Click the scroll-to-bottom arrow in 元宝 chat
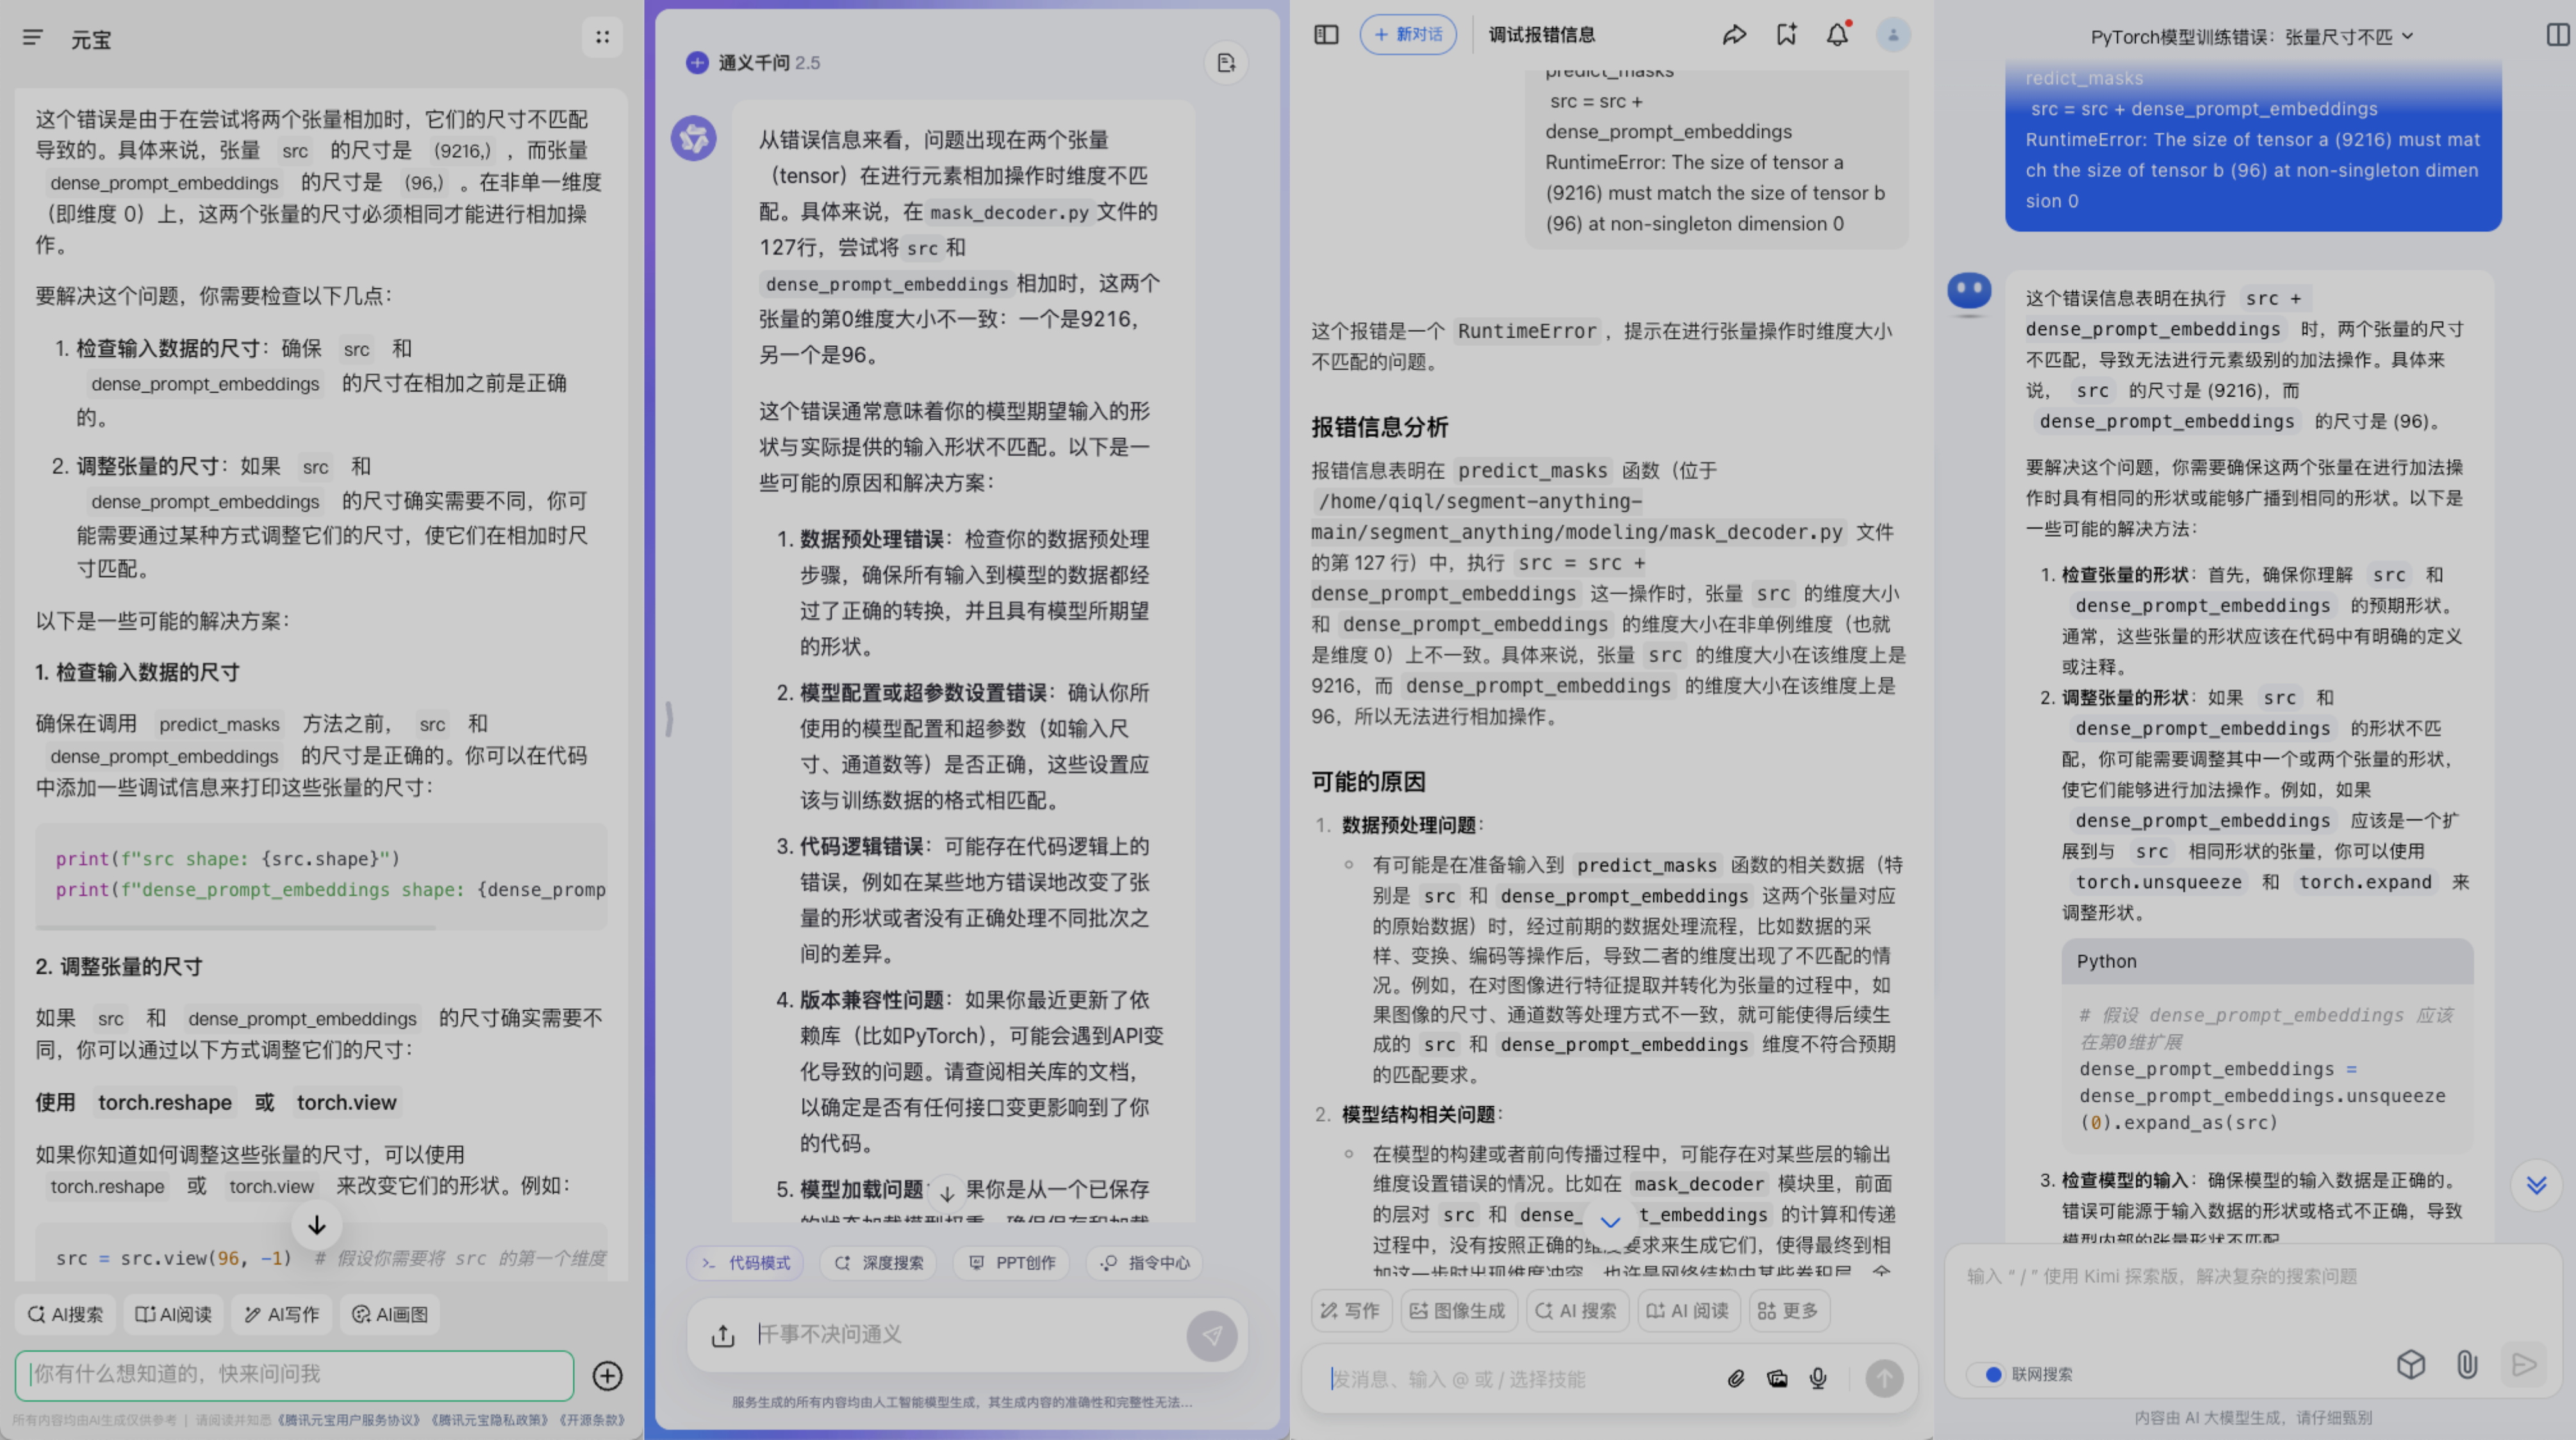 coord(317,1225)
